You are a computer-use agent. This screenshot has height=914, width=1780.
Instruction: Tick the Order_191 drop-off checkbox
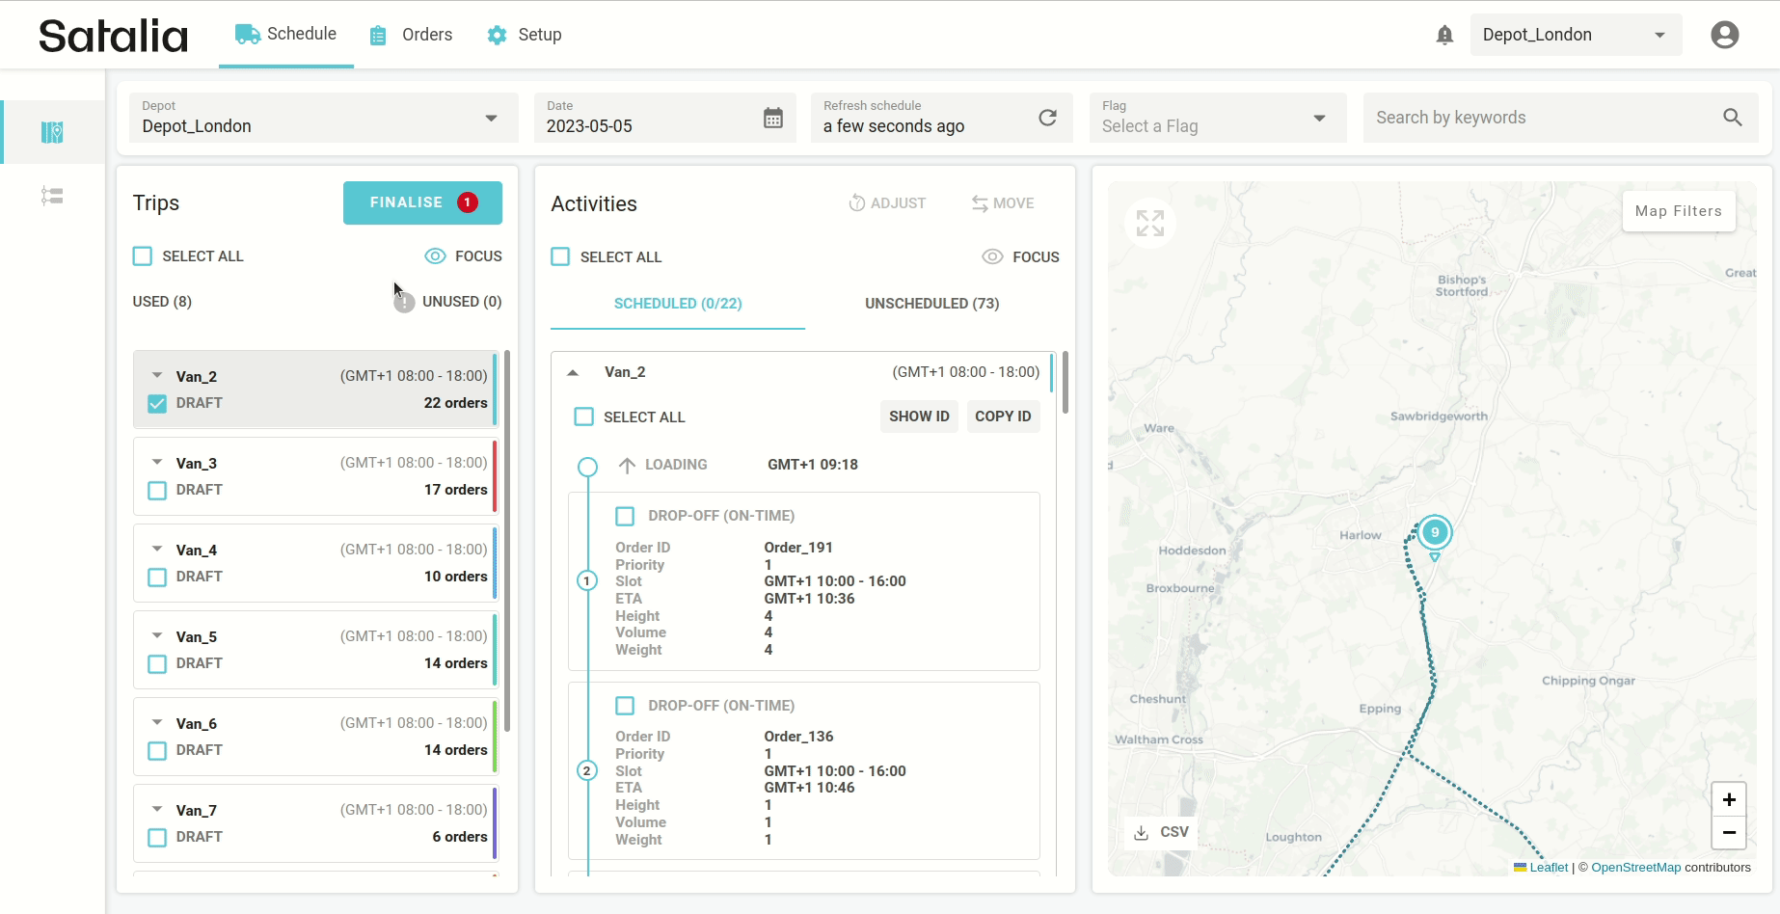[x=625, y=517]
